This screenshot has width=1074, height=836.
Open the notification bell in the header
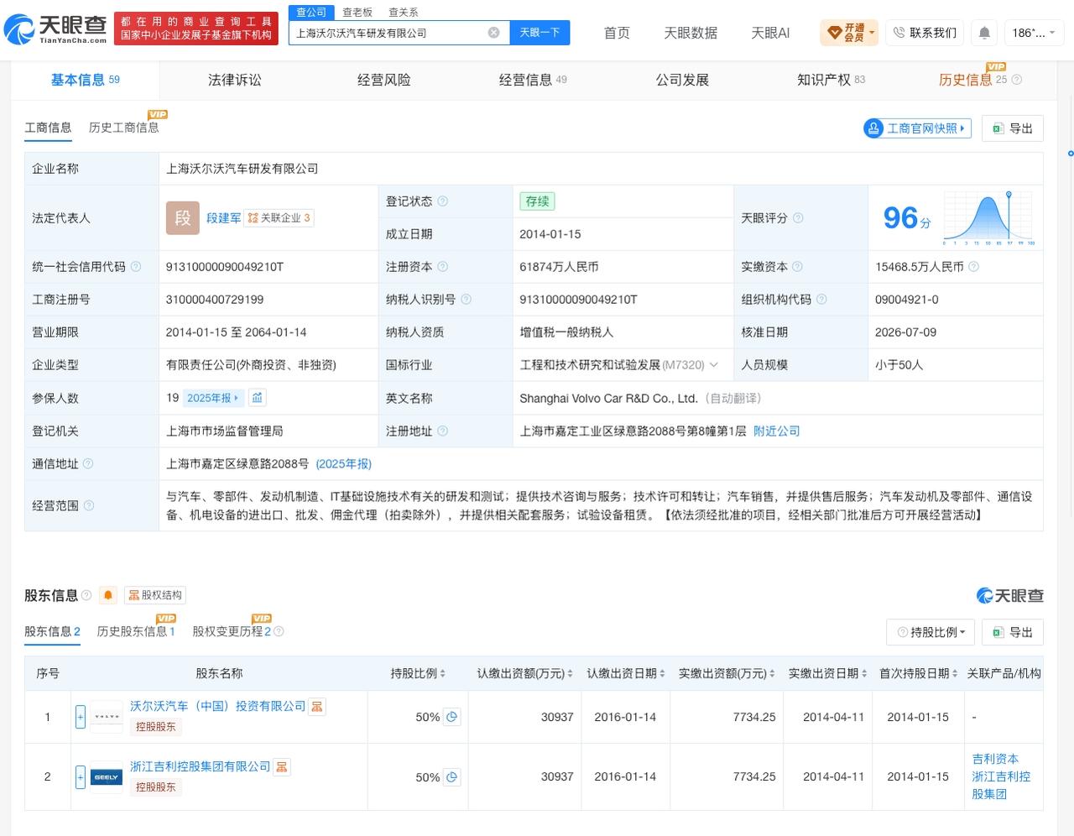[x=984, y=33]
